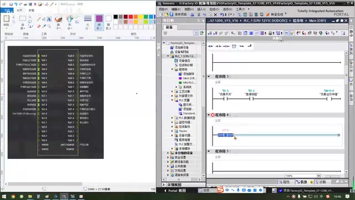
Task: Pick the red color swatch in Paint
Action: (131, 17)
